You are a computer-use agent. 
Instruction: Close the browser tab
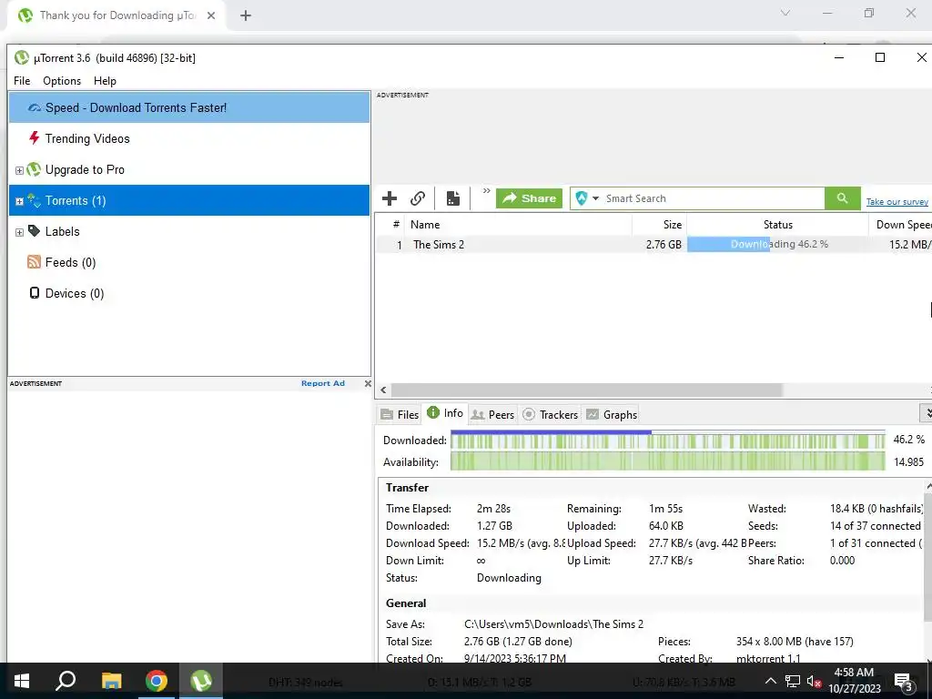click(x=211, y=15)
